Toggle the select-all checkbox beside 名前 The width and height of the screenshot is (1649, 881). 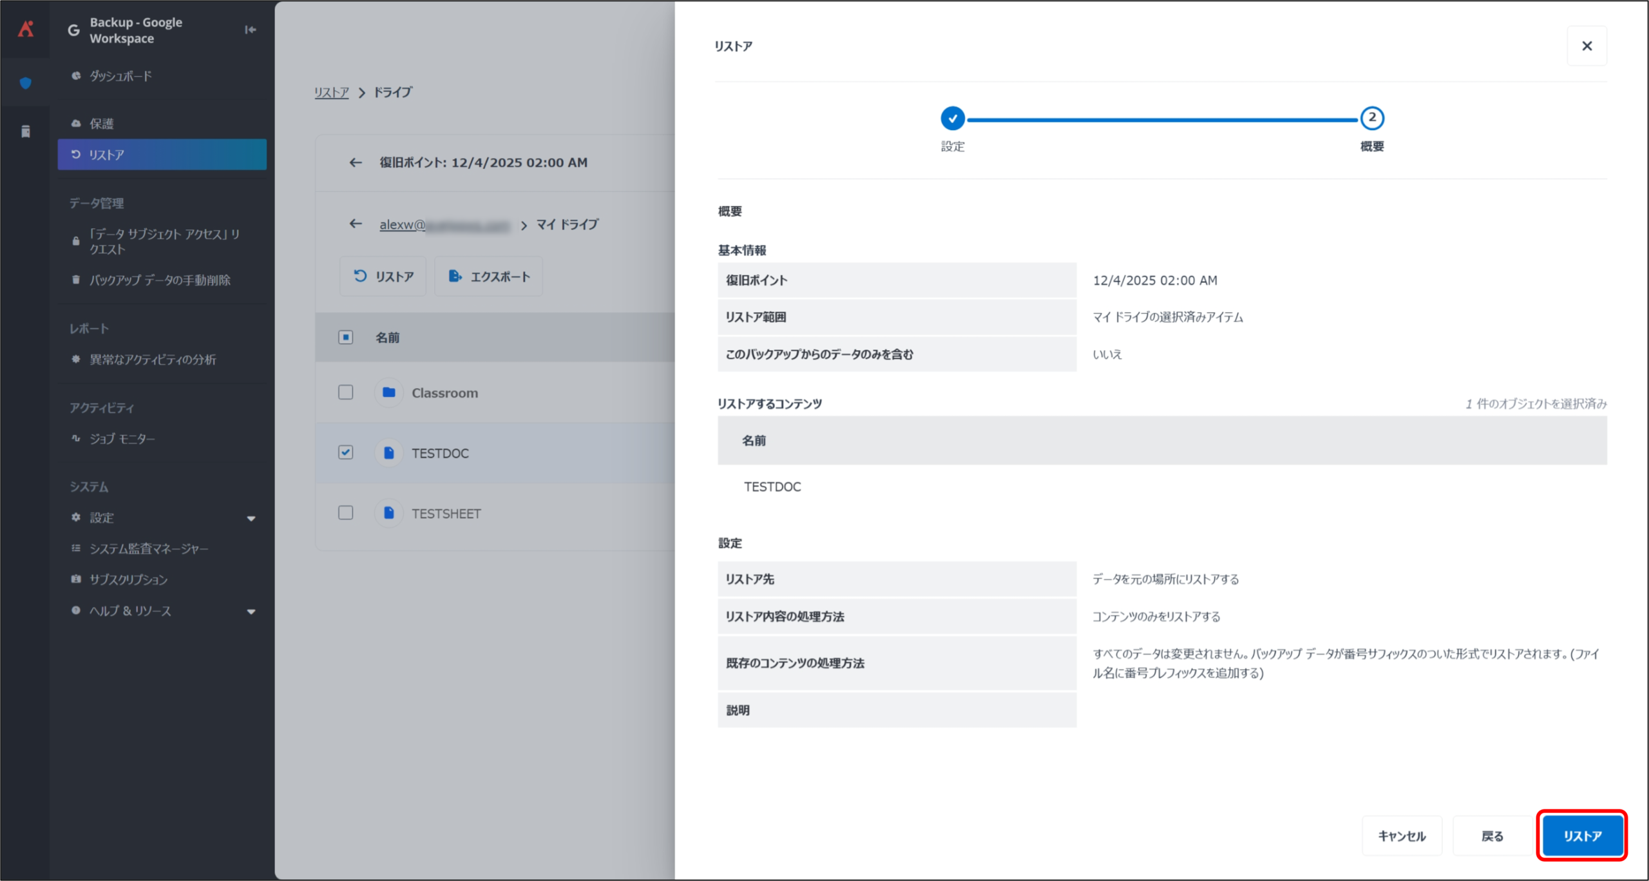[x=346, y=337]
